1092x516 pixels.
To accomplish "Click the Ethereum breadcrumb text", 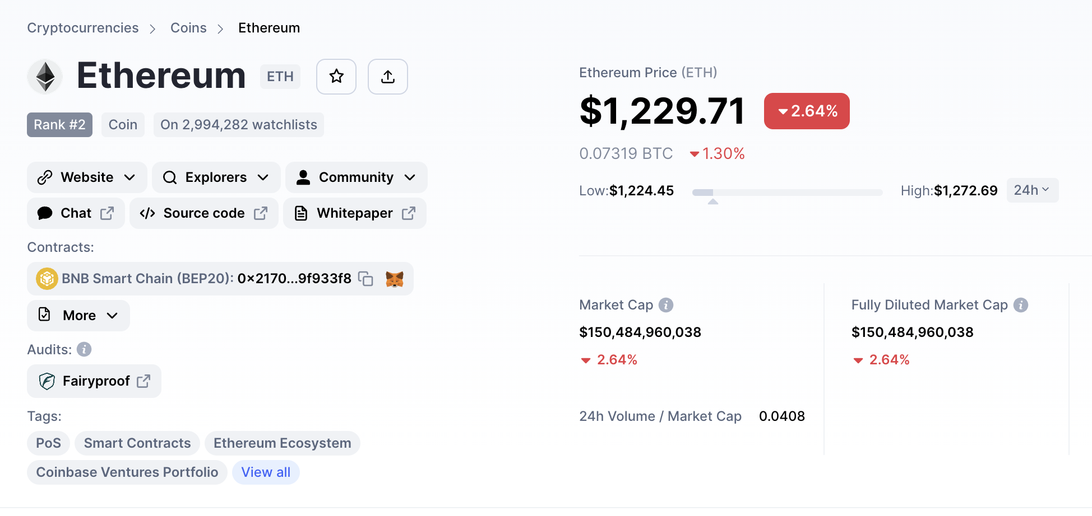I will click(269, 28).
